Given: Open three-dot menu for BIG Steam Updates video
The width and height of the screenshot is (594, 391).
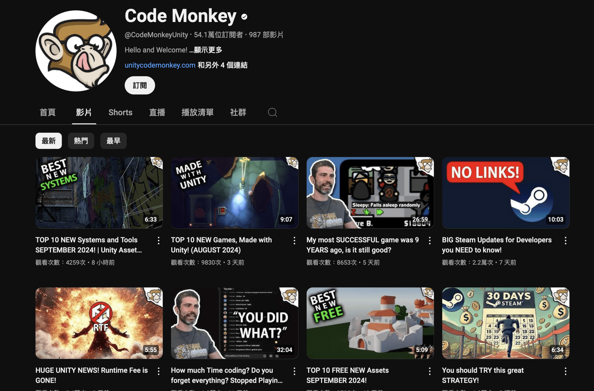Looking at the screenshot, I should tap(565, 240).
